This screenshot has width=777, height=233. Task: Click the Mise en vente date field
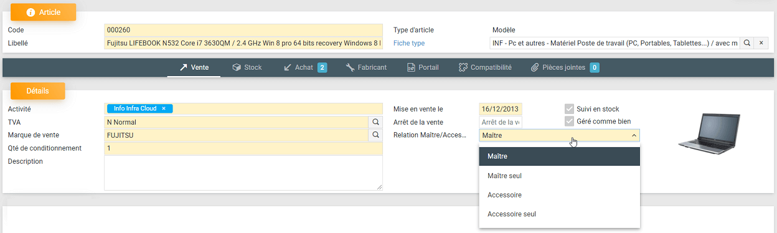point(501,109)
